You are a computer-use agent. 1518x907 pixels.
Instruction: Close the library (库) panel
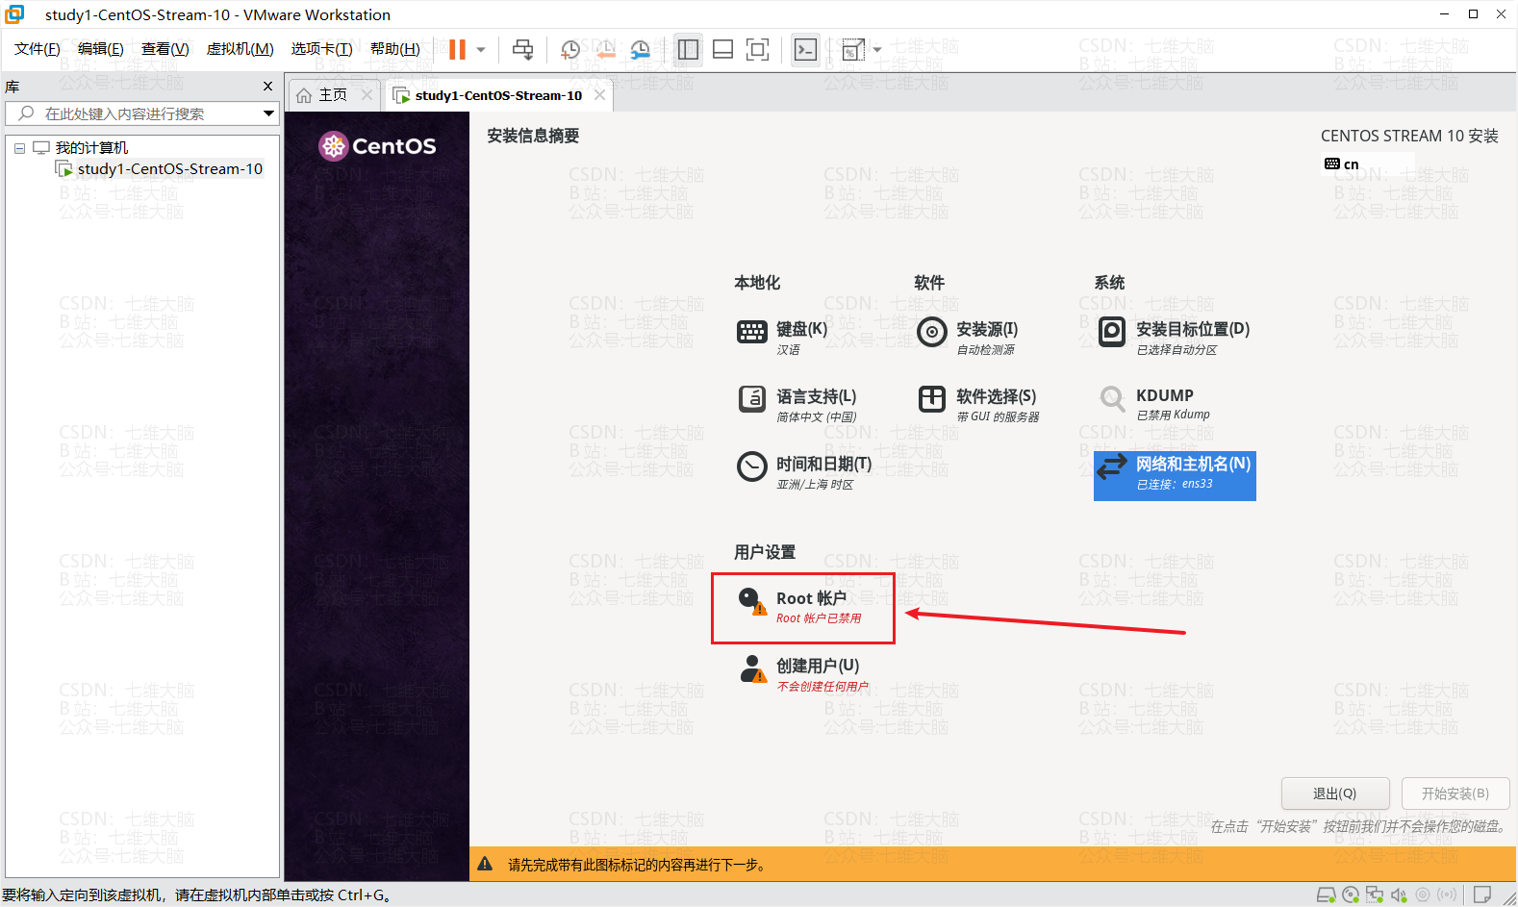(268, 87)
